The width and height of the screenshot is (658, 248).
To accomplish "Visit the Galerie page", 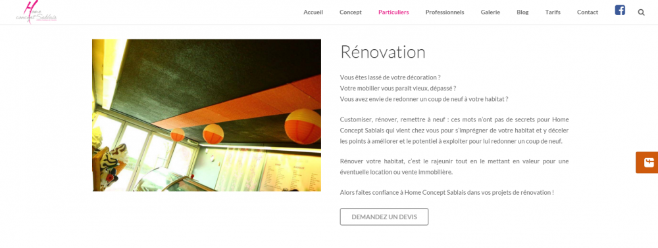I will pos(491,12).
